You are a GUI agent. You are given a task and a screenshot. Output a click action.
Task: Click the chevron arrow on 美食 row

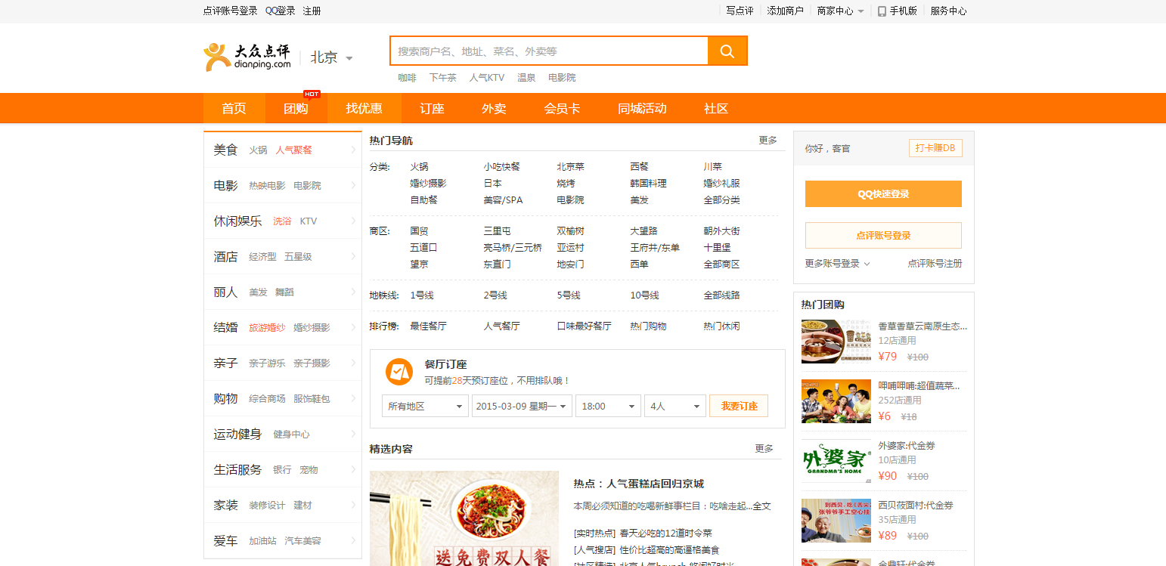(x=353, y=150)
